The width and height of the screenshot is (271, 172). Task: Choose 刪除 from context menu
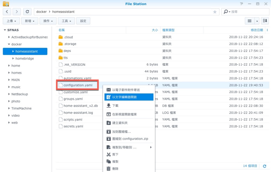point(129,168)
